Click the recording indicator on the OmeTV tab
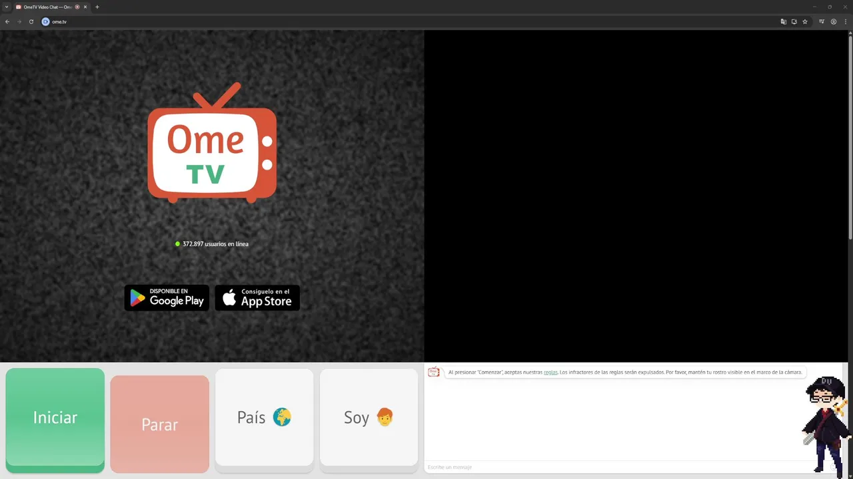 [x=77, y=7]
